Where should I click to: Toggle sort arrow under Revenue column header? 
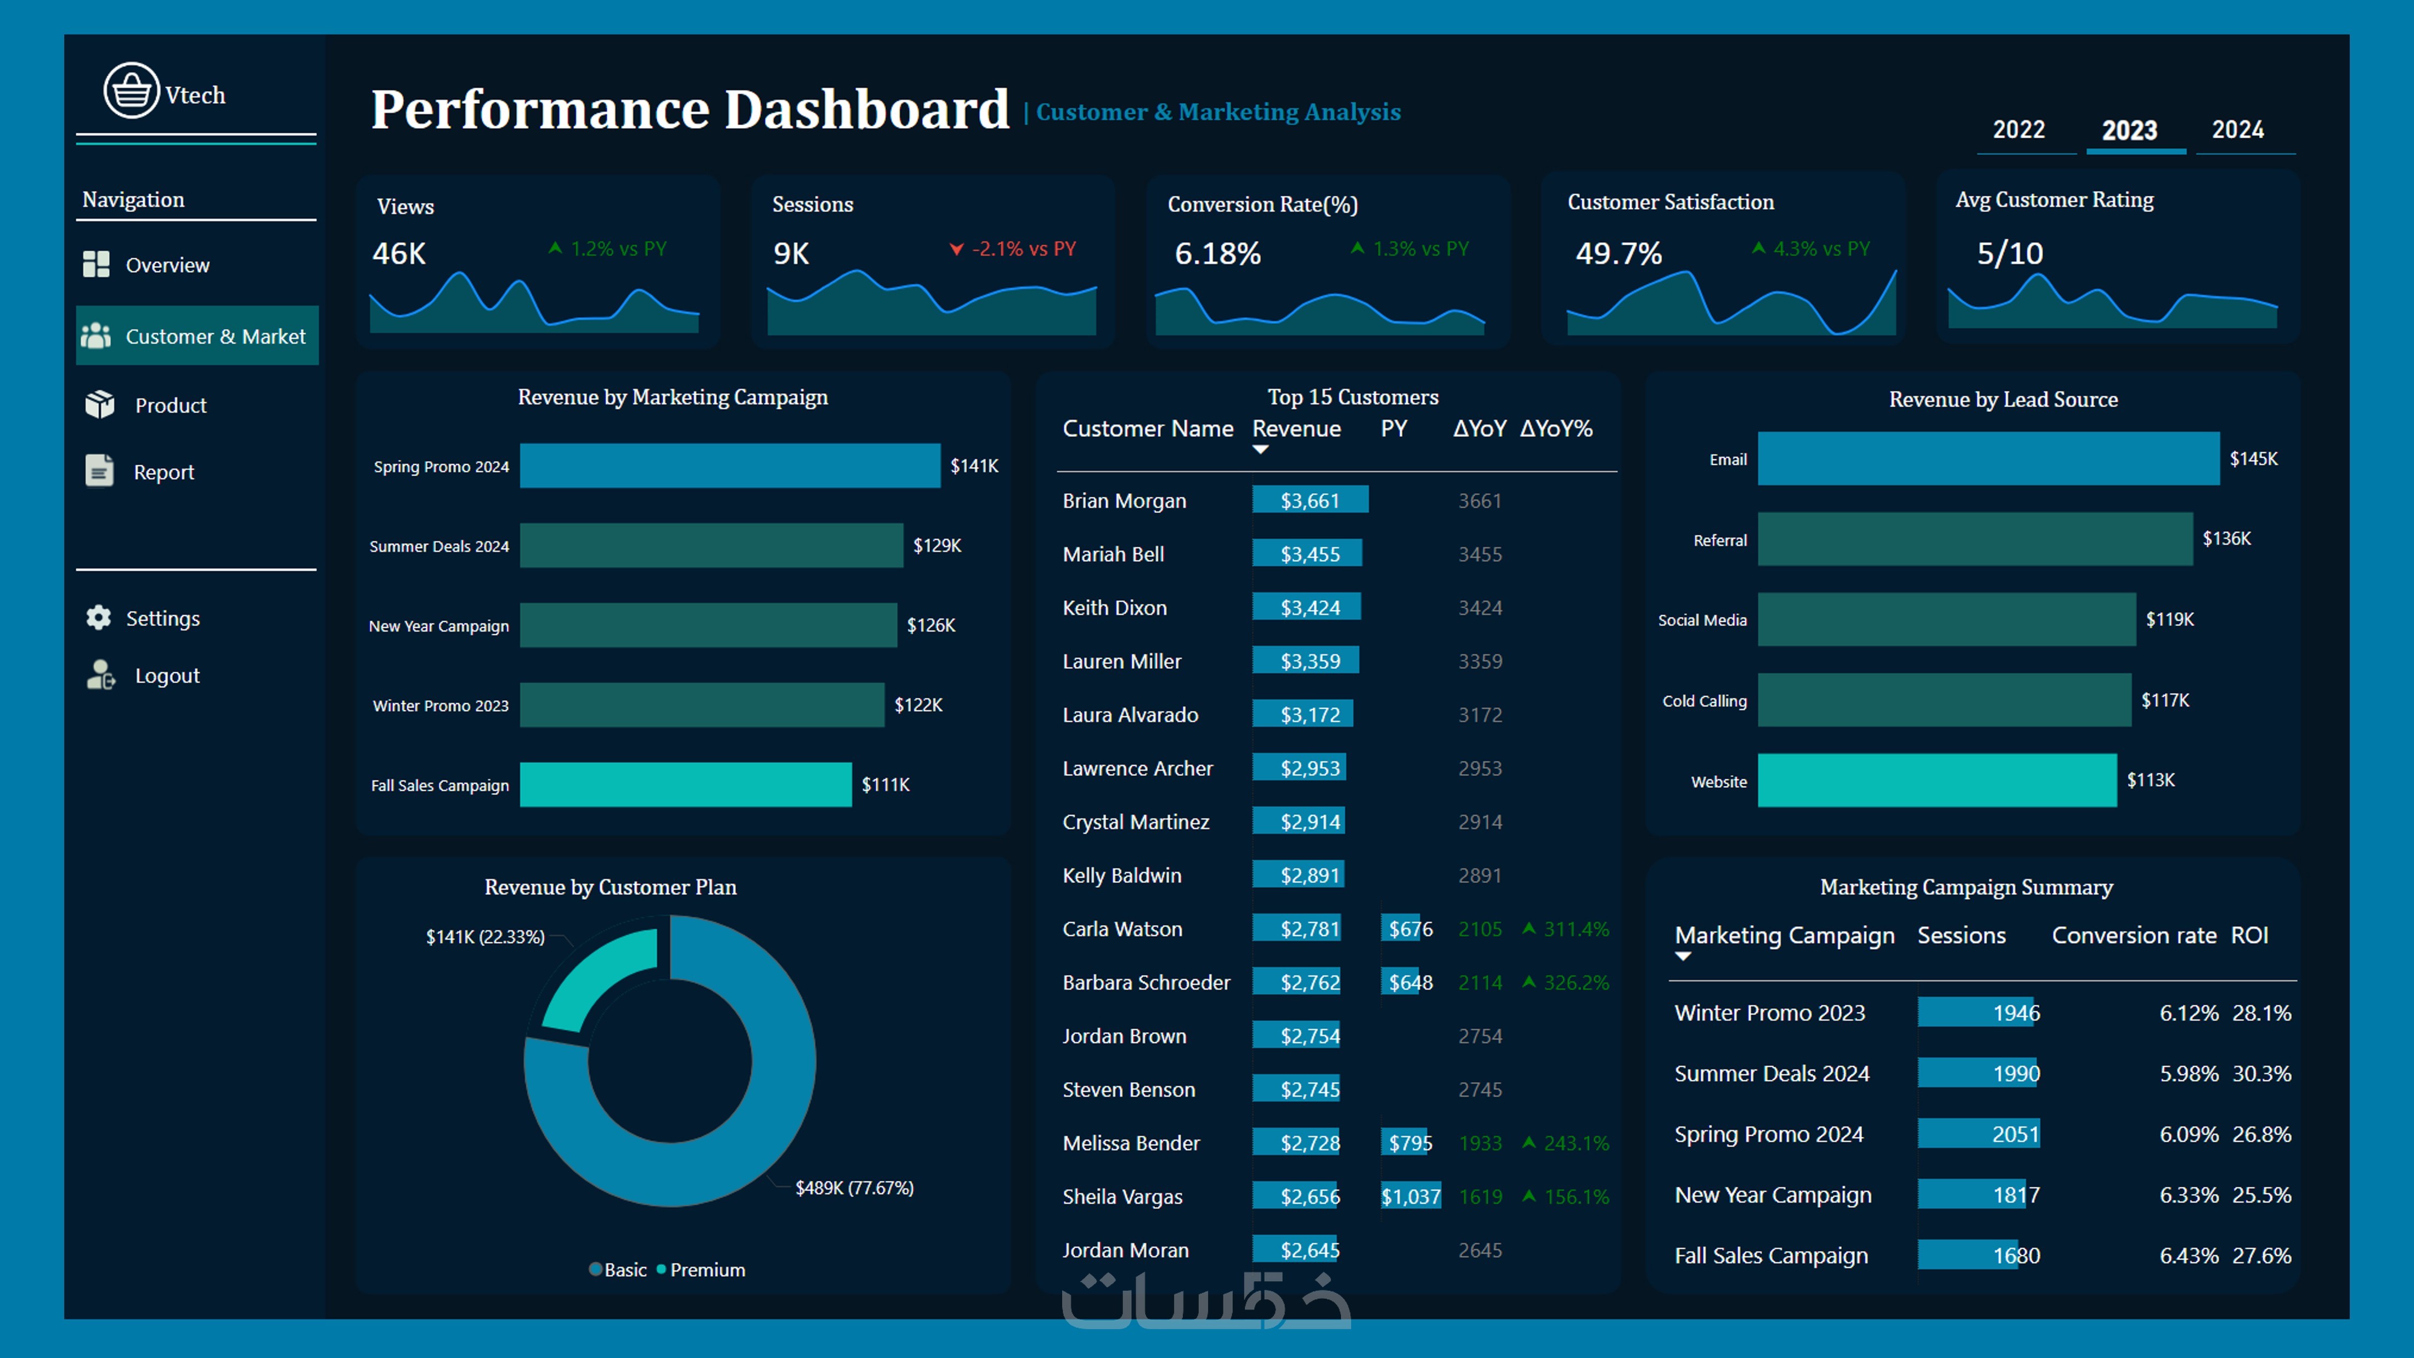pos(1260,450)
